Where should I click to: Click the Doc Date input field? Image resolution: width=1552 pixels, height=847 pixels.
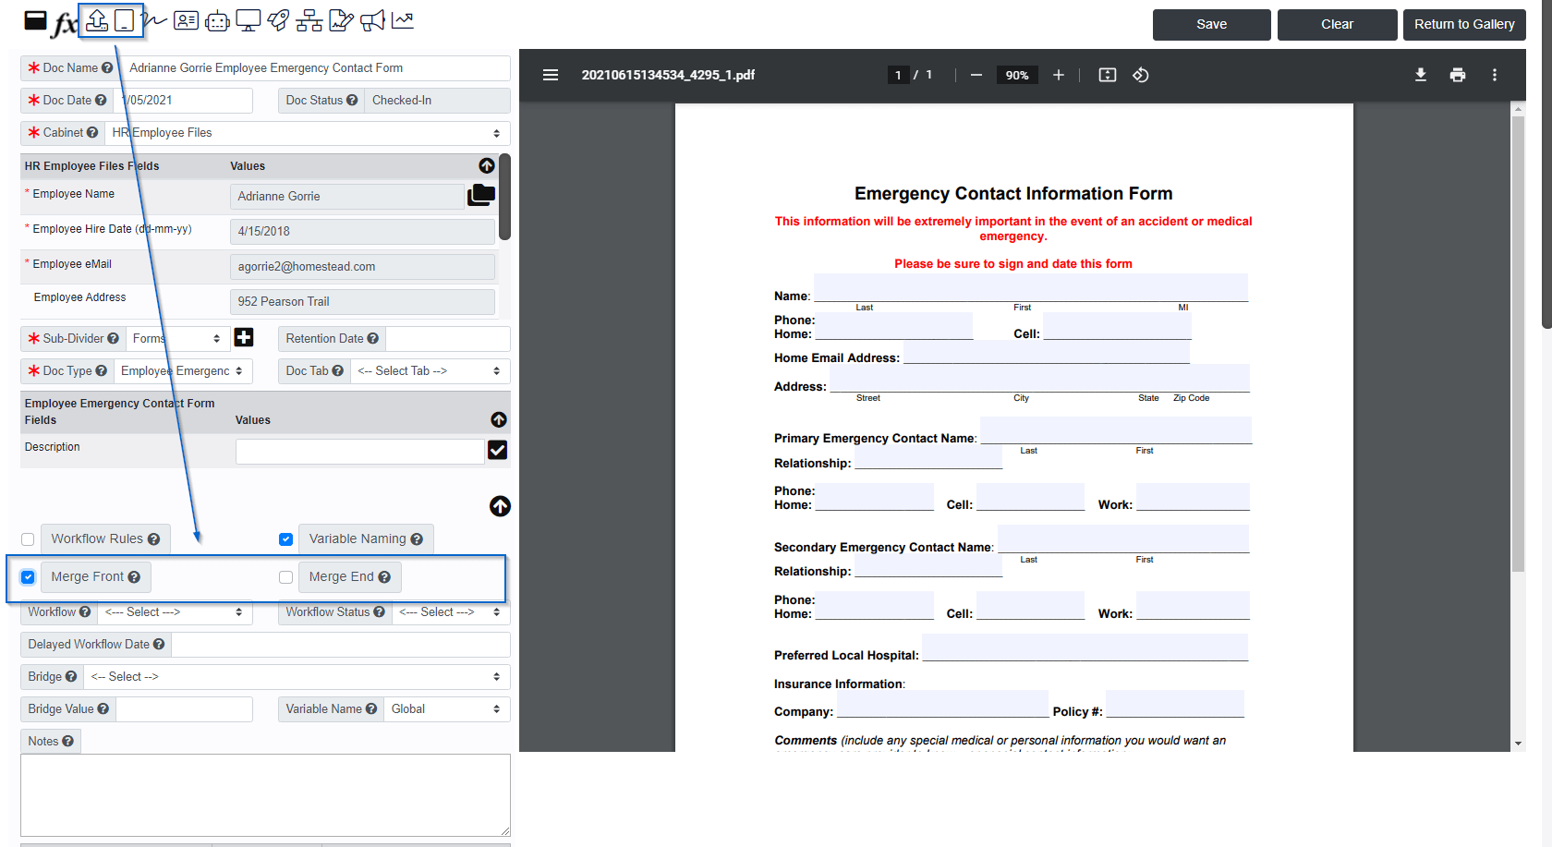(184, 101)
